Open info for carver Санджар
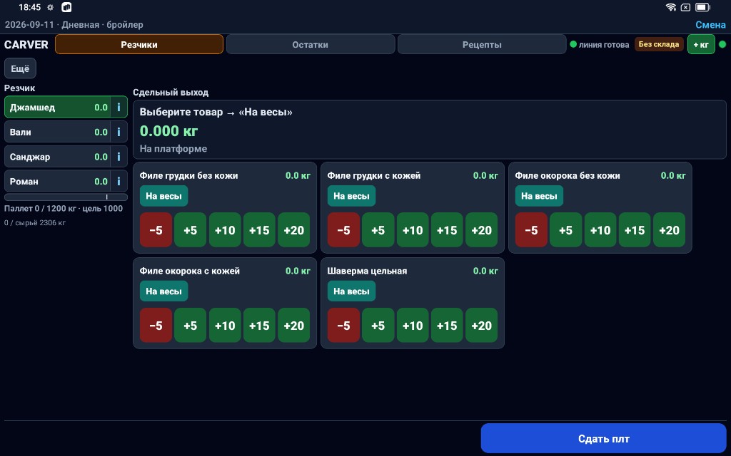This screenshot has width=731, height=456. [119, 157]
